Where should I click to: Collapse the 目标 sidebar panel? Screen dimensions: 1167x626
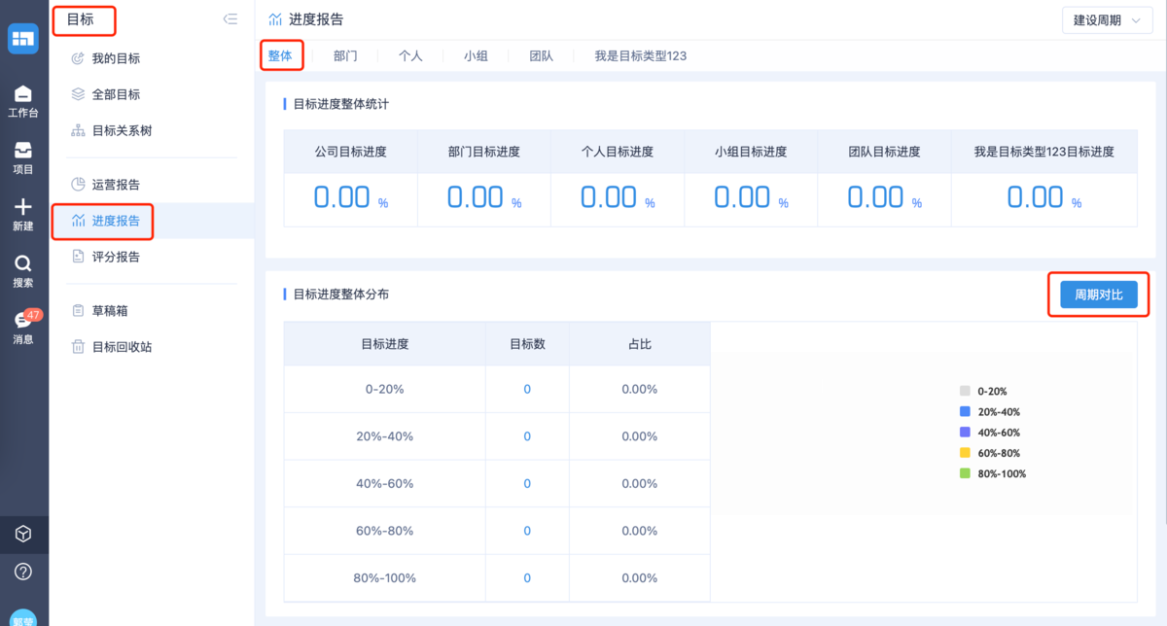pos(230,18)
